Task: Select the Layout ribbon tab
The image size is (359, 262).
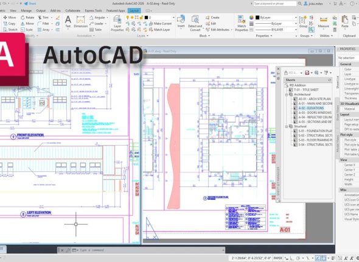Action: click(x=134, y=10)
